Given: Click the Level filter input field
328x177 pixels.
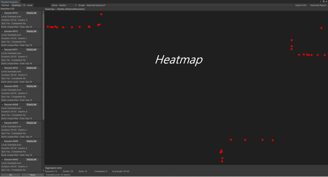Looking at the screenshot, I should [42, 5].
